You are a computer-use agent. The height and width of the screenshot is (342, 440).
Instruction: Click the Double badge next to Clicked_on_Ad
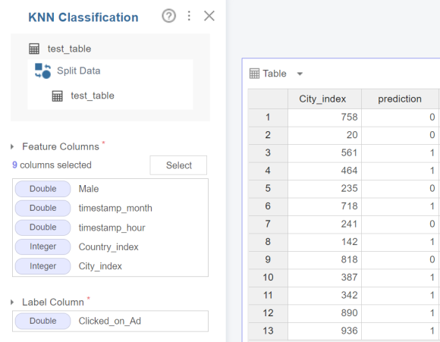click(x=43, y=321)
